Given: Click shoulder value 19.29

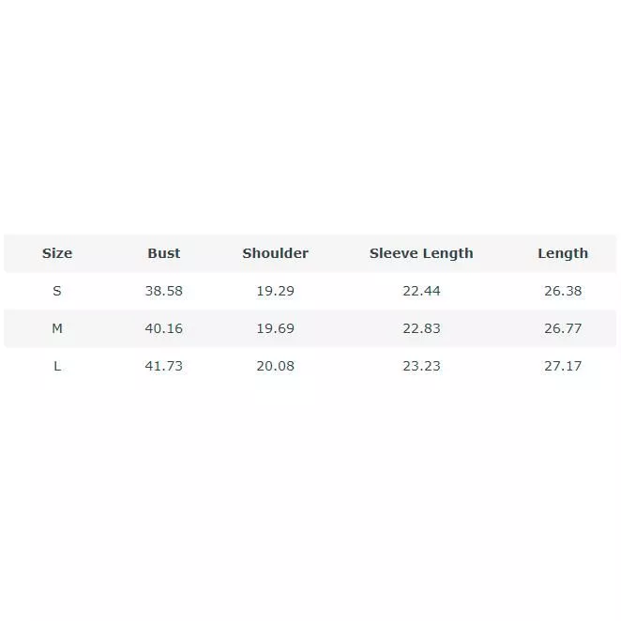Looking at the screenshot, I should 275,291.
